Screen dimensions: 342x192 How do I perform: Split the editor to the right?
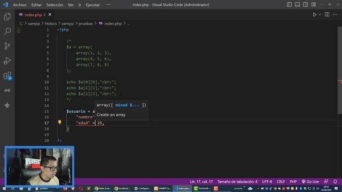[x=327, y=14]
